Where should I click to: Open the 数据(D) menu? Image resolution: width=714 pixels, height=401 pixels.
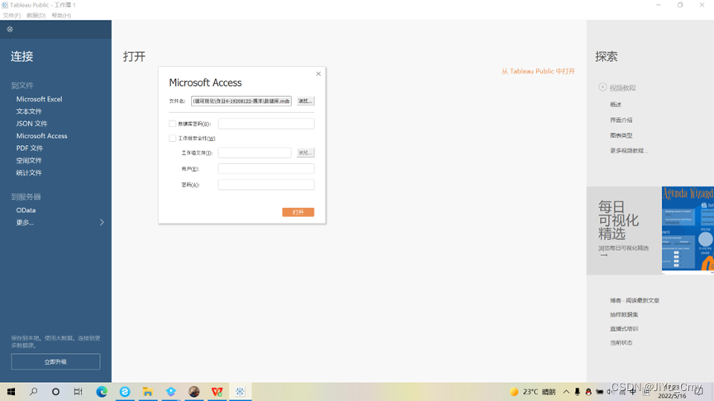(x=36, y=16)
